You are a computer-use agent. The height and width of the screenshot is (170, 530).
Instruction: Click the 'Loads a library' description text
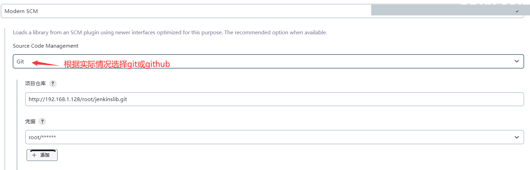point(170,33)
